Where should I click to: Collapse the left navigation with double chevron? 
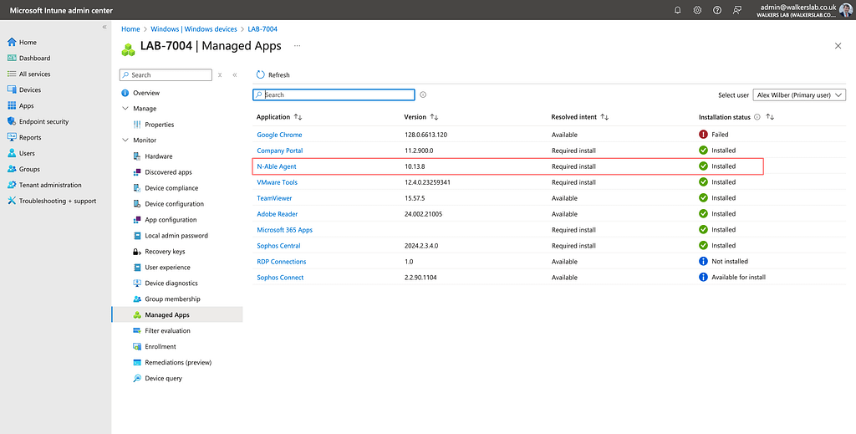pos(104,27)
